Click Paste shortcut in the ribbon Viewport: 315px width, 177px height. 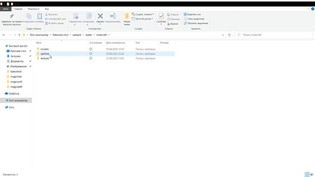(55, 23)
